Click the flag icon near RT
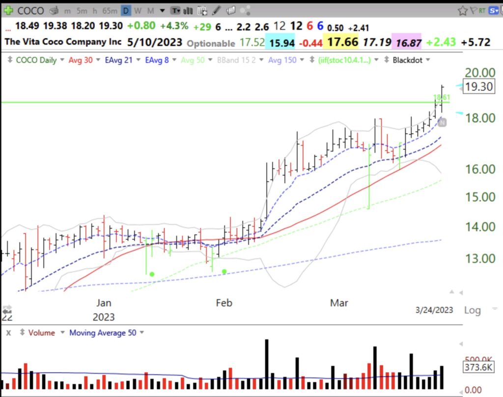The height and width of the screenshot is (397, 503). pos(473,11)
